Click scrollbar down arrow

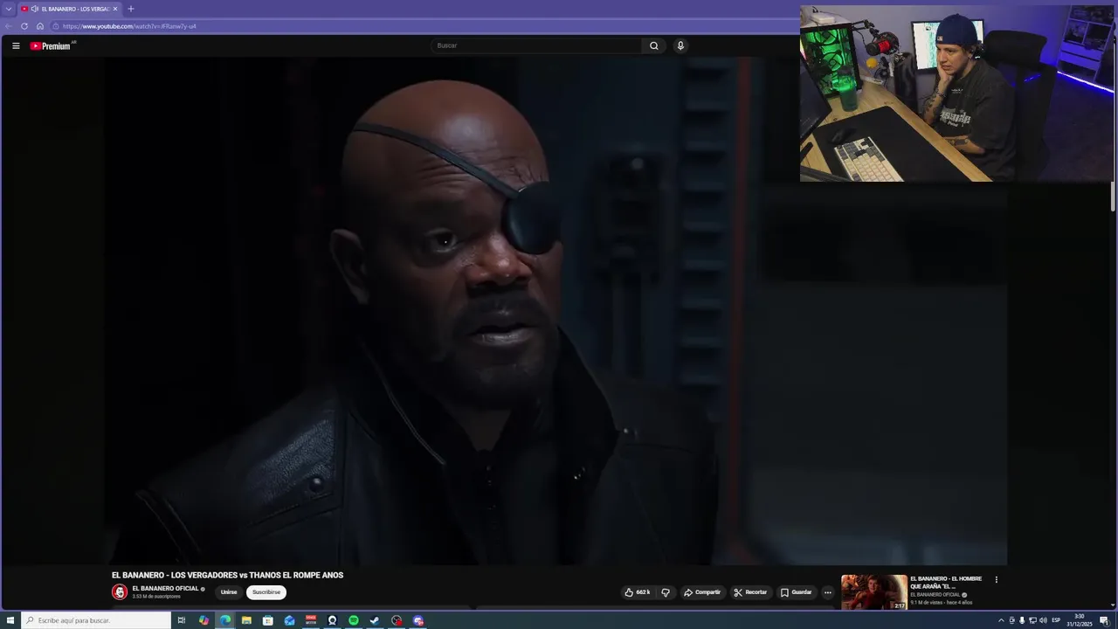[1113, 605]
